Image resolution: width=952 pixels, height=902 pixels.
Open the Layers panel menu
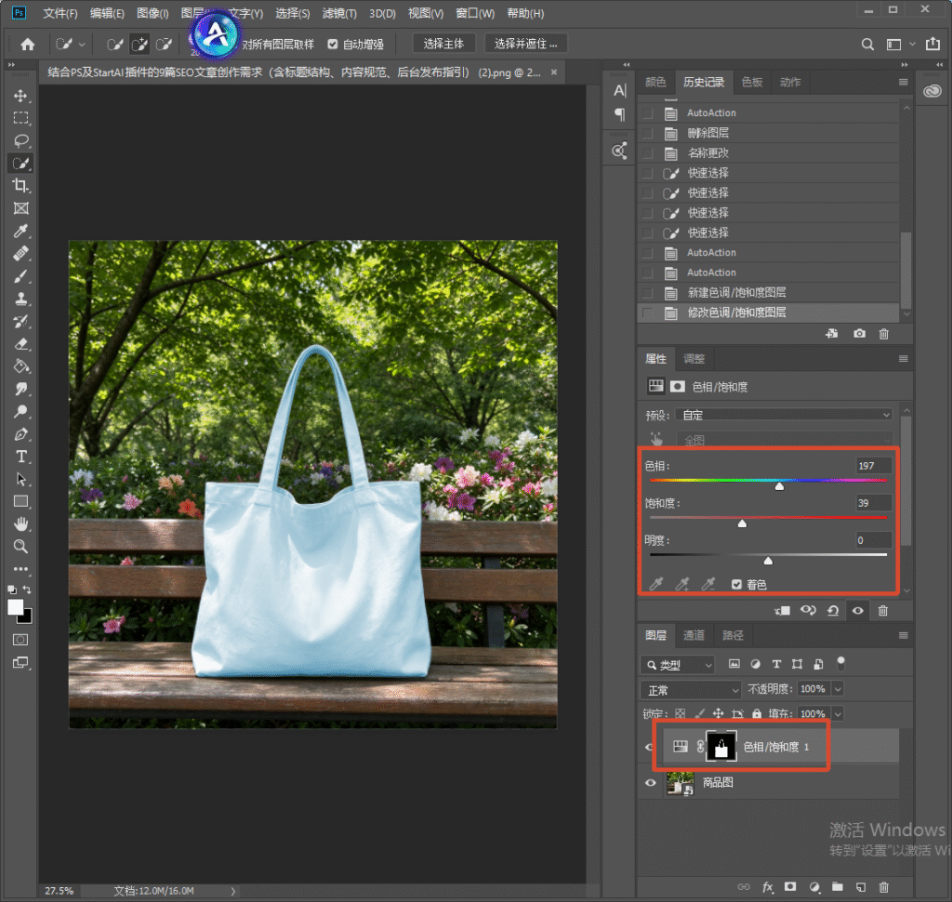click(x=903, y=635)
